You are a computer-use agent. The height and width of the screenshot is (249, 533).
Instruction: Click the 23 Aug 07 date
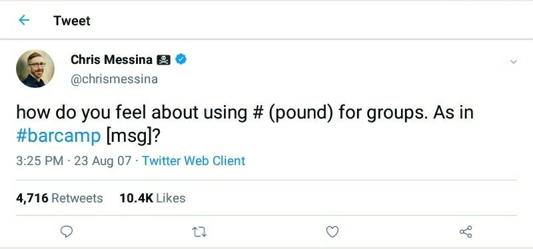103,160
